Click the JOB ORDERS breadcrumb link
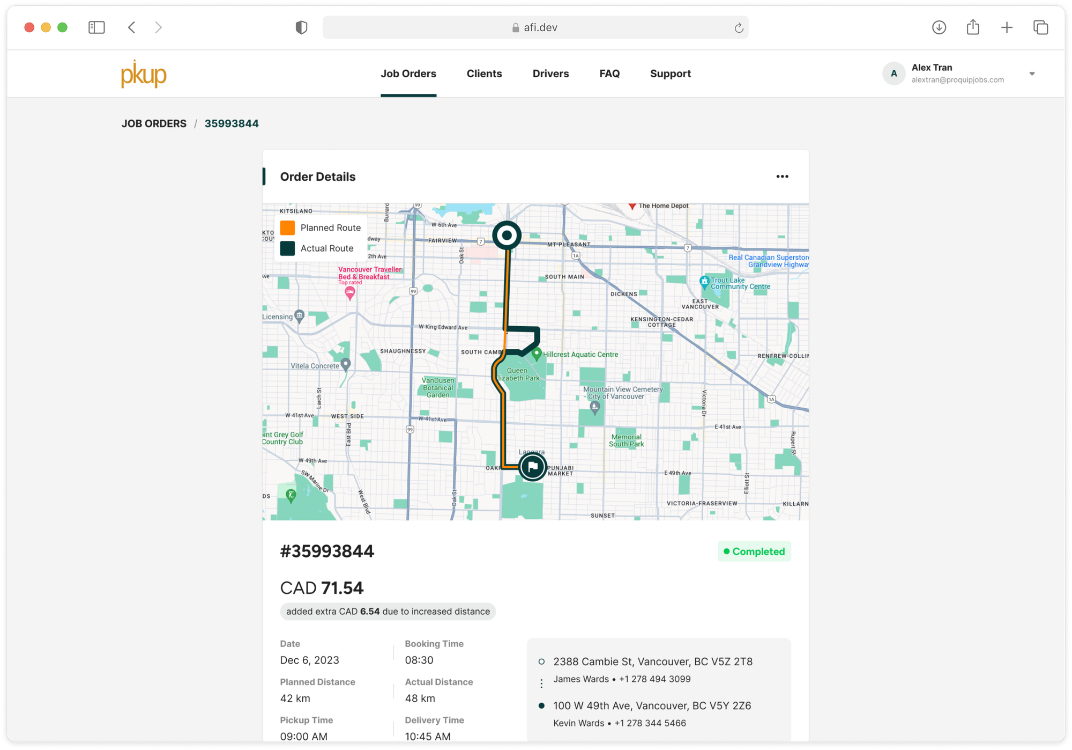 pos(154,123)
